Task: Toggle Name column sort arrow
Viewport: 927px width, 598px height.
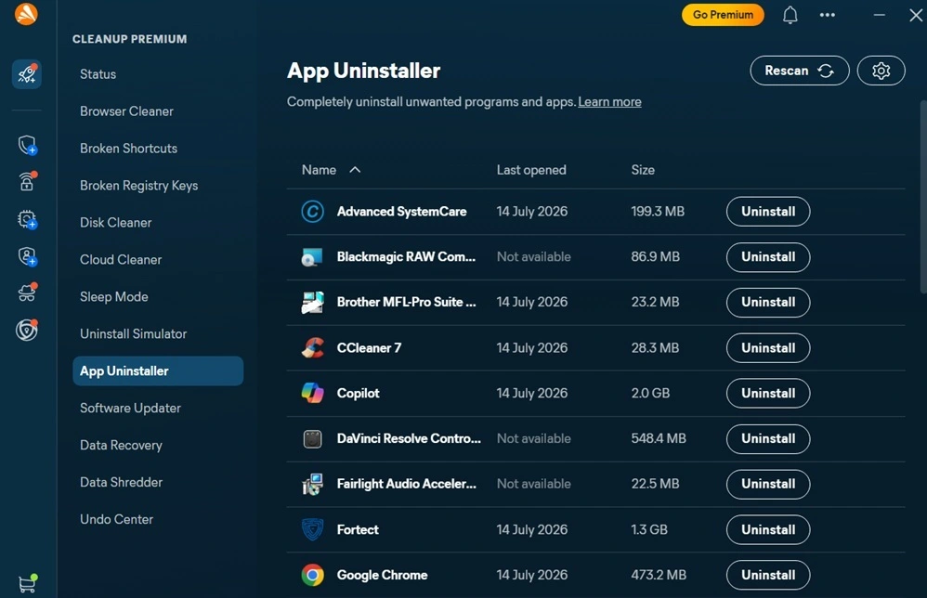Action: pos(355,170)
